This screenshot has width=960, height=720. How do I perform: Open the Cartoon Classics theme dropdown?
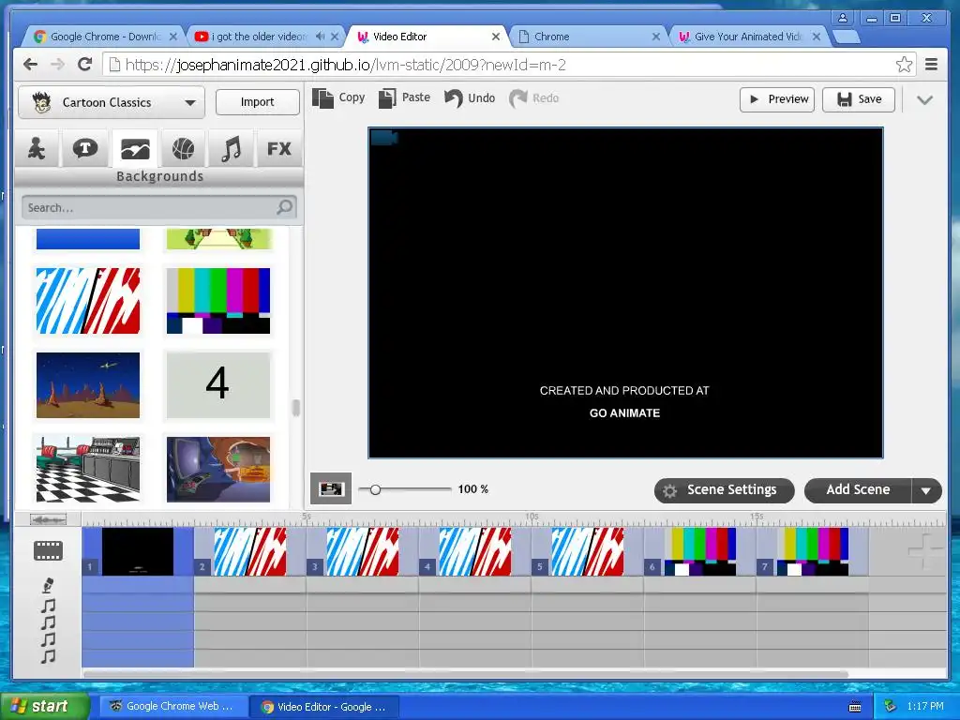(x=112, y=102)
